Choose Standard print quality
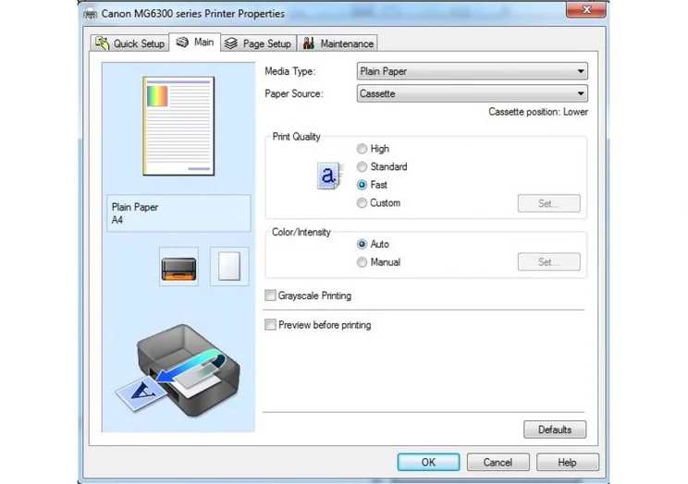The image size is (688, 484). coord(362,167)
